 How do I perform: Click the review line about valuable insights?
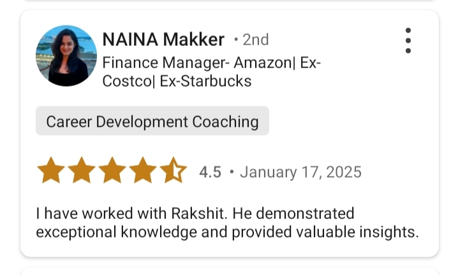(227, 232)
